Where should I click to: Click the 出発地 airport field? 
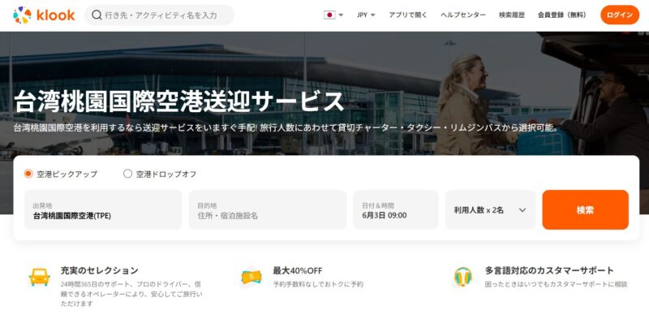pos(103,209)
